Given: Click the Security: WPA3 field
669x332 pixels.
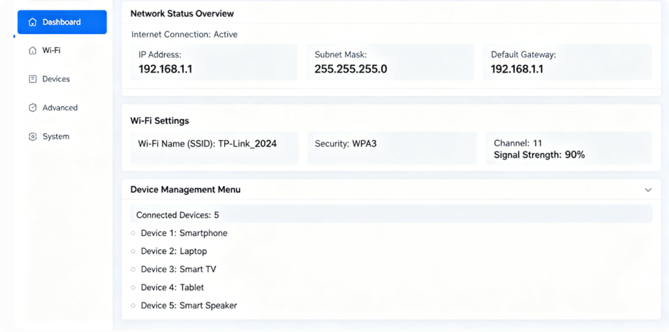Looking at the screenshot, I should (392, 148).
